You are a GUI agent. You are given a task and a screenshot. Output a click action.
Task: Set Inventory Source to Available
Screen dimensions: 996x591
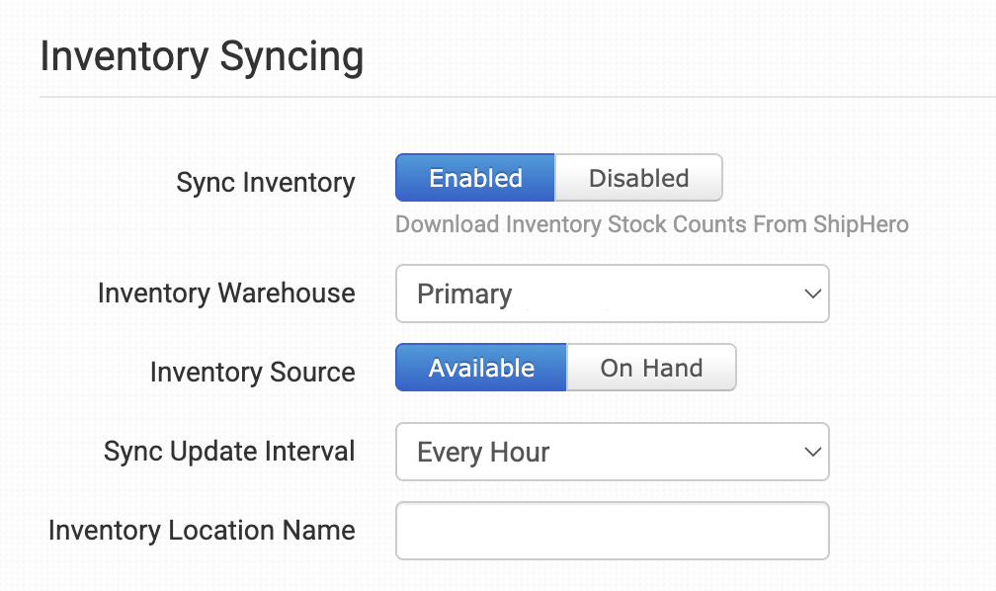coord(481,368)
